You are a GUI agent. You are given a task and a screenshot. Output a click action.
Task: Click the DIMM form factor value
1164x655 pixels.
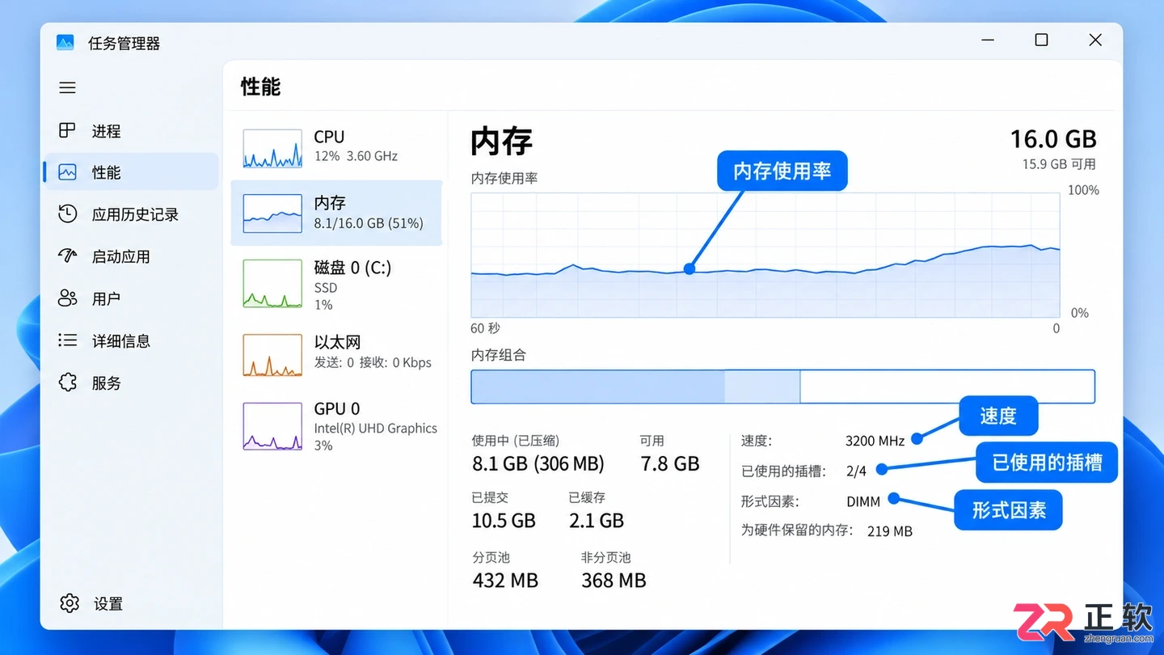click(x=863, y=501)
